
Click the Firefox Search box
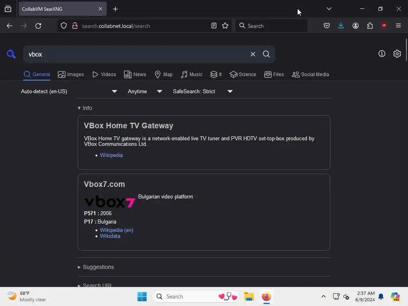click(271, 26)
